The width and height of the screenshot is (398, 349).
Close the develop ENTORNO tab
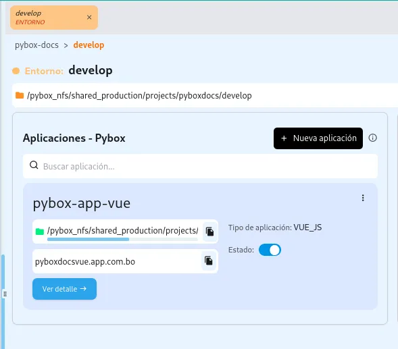point(89,18)
